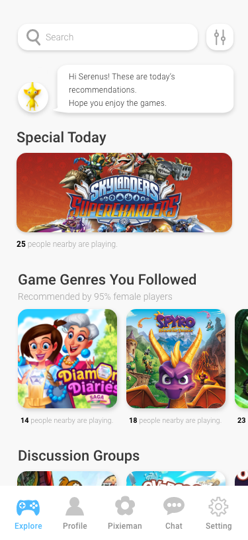This screenshot has height=540, width=248.
Task: Open the Skylanders SuperChargers banner
Action: (x=124, y=193)
